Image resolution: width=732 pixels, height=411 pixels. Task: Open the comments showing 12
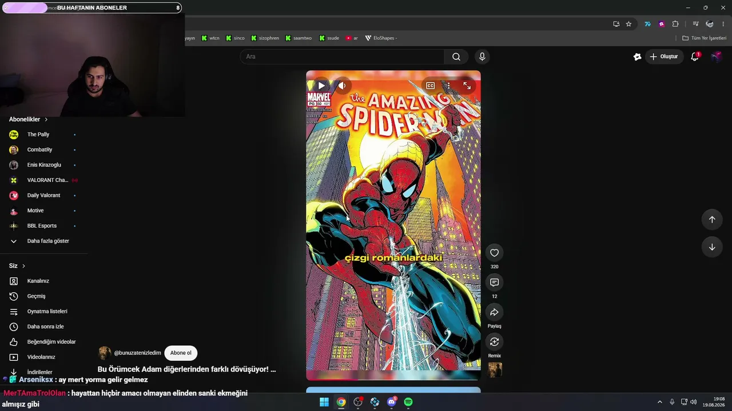point(495,283)
